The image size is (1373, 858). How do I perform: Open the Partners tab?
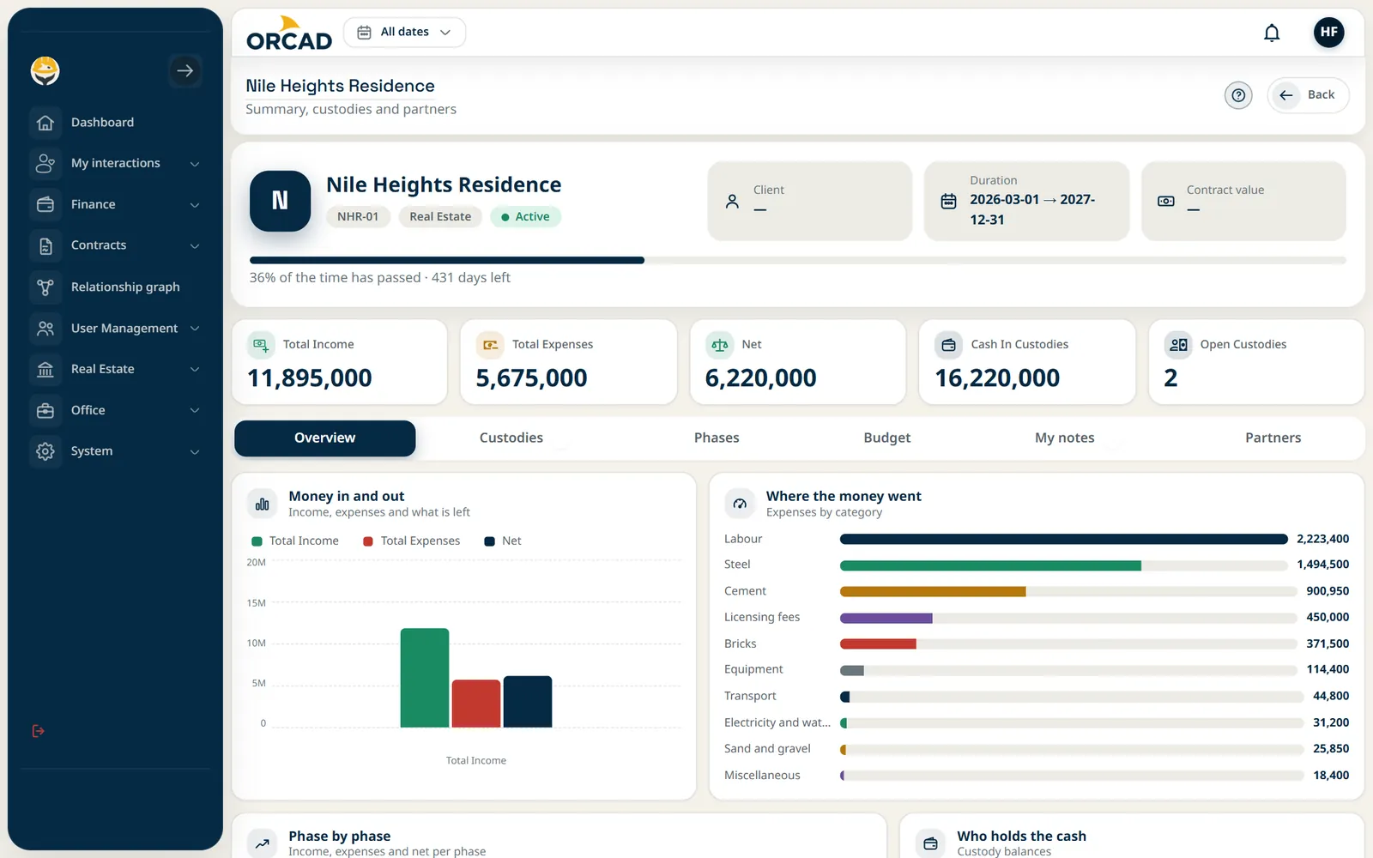click(1273, 438)
